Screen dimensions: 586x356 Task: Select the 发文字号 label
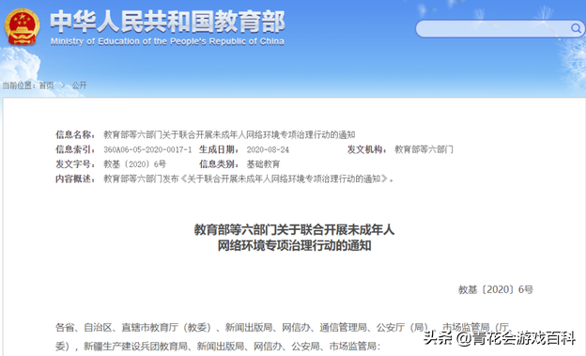pyautogui.click(x=75, y=164)
